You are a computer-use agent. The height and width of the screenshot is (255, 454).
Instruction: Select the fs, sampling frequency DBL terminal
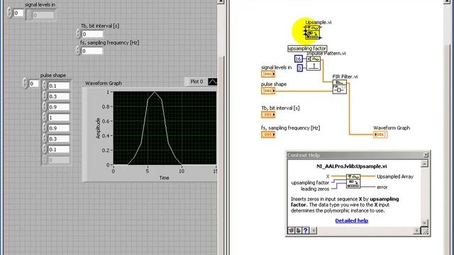(x=268, y=135)
